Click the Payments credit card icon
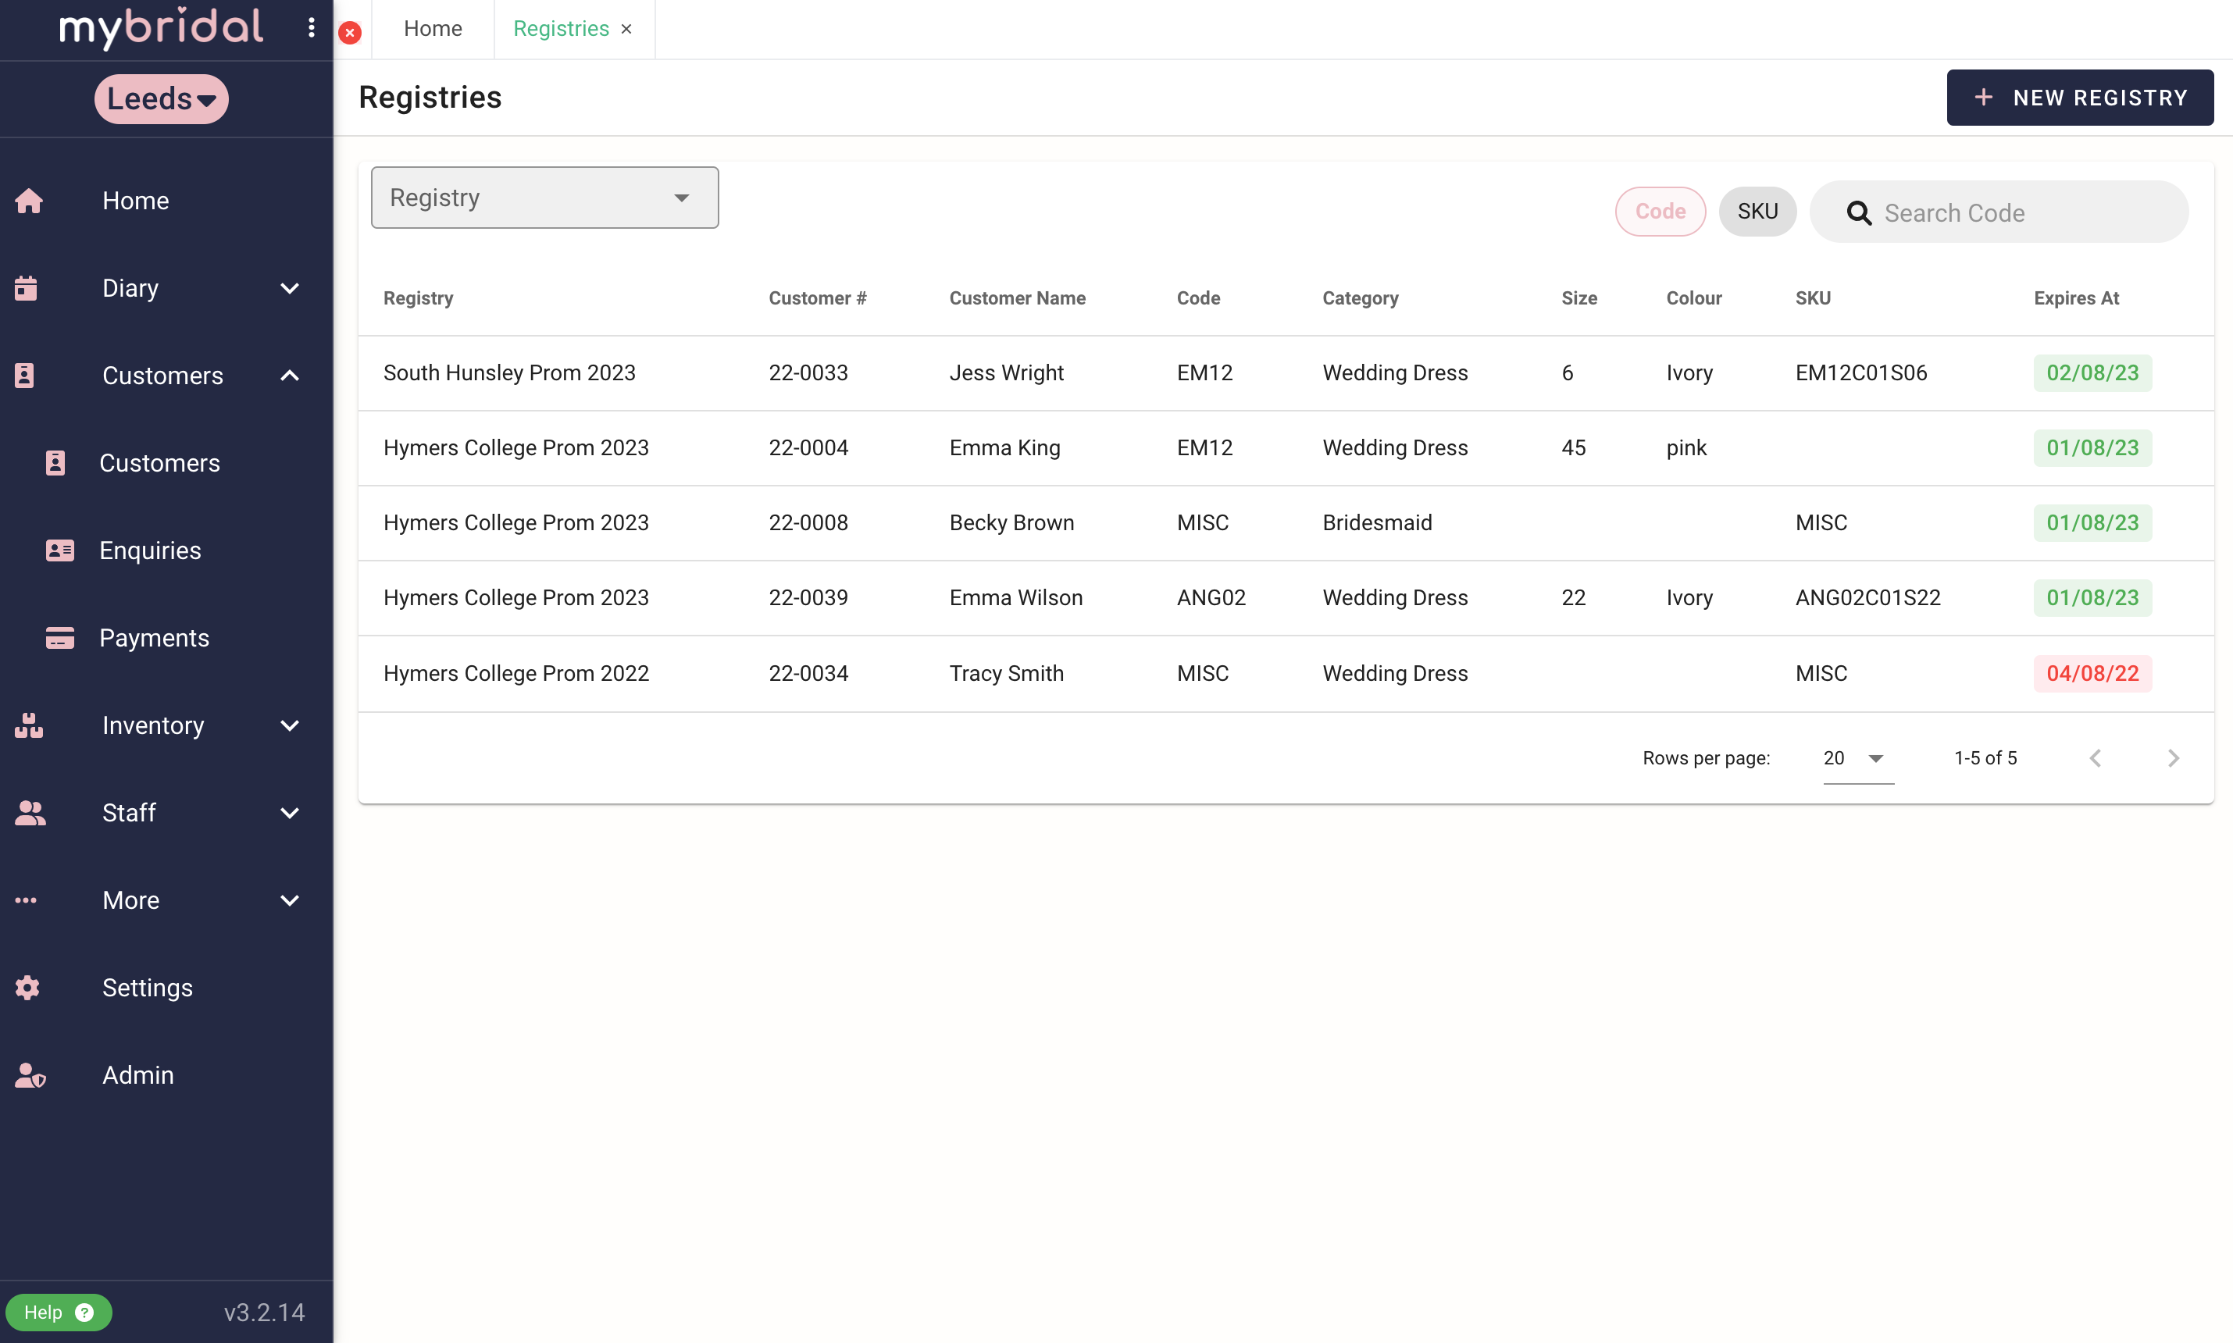The width and height of the screenshot is (2233, 1343). pyautogui.click(x=59, y=638)
